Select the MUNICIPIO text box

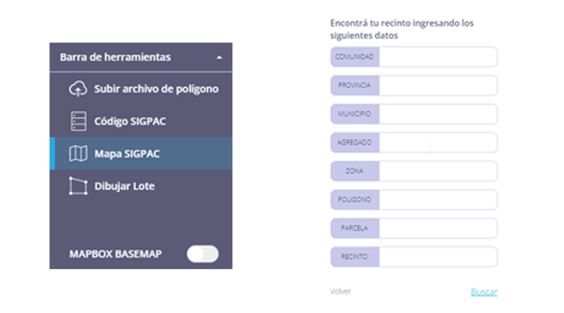coord(438,114)
